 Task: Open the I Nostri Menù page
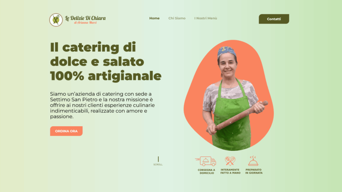coord(206,18)
